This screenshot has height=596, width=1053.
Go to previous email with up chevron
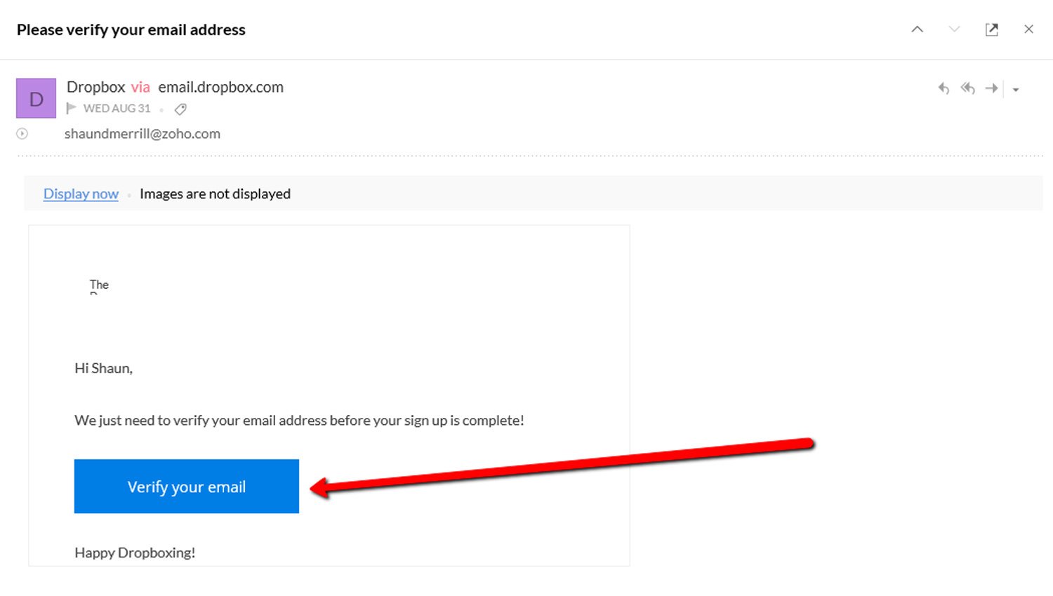click(917, 29)
